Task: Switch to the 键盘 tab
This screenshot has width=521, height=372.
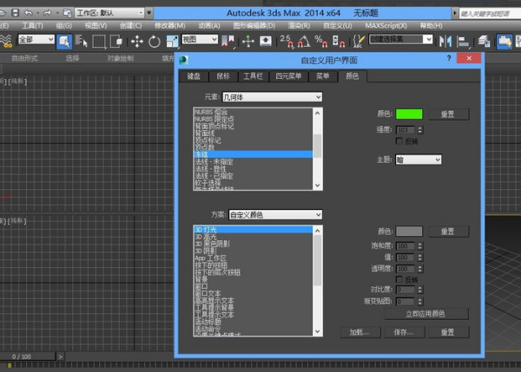Action: tap(194, 76)
